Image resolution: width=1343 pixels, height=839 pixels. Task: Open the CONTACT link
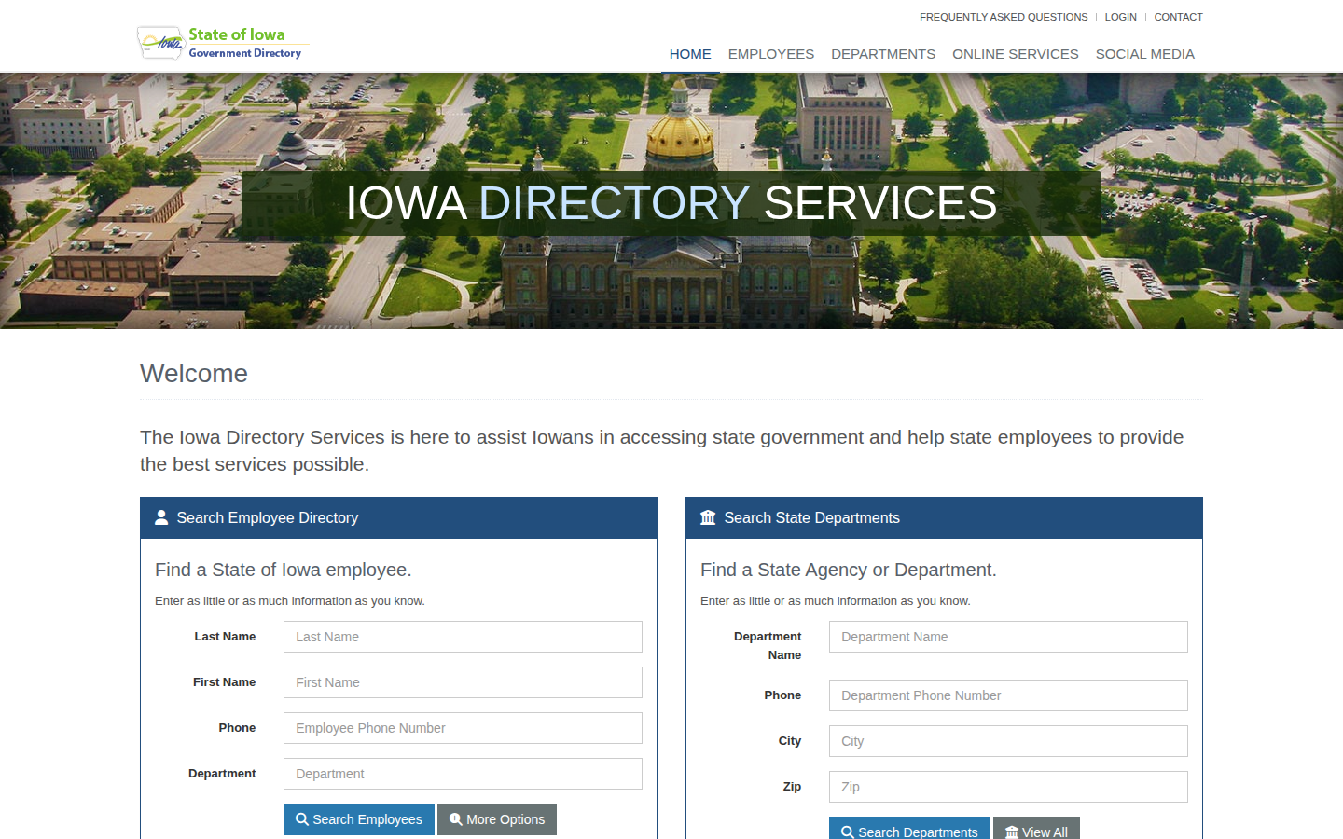tap(1179, 17)
